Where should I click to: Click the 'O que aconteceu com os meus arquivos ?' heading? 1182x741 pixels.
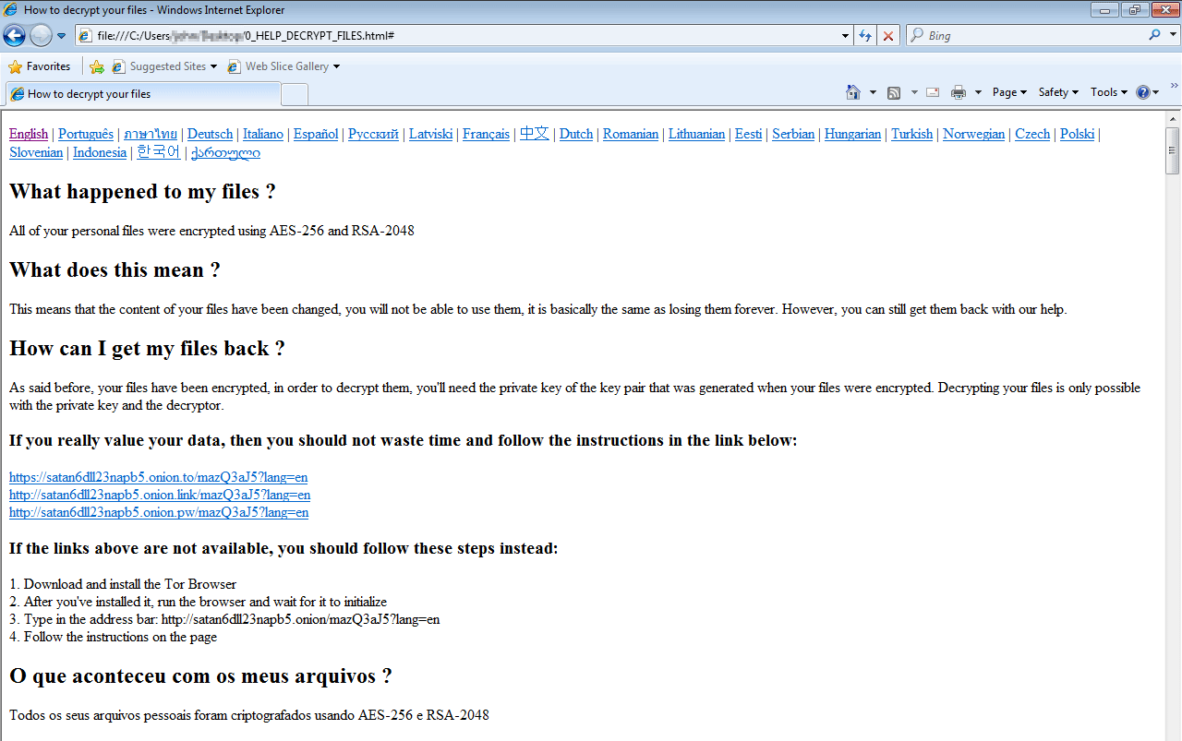point(200,676)
